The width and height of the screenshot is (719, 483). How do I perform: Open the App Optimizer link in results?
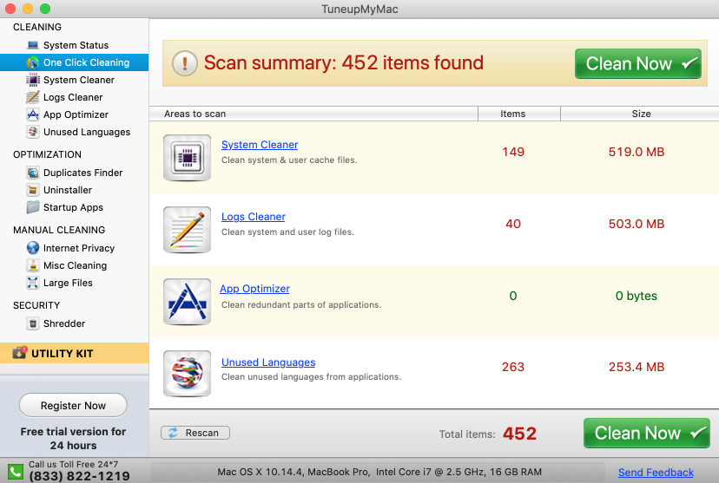(x=254, y=289)
